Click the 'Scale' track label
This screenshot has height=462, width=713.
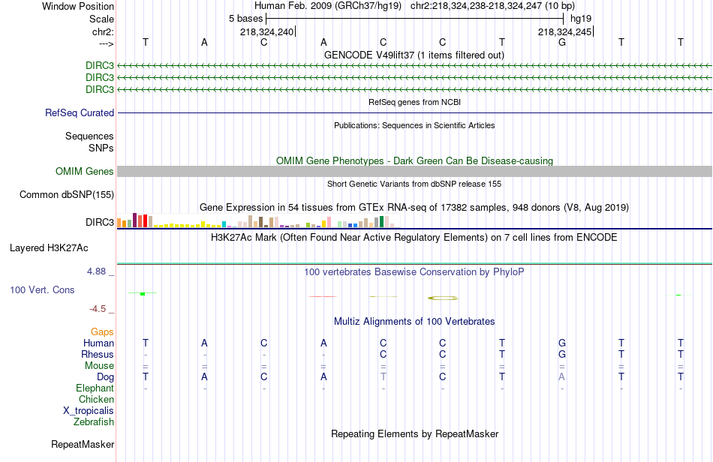102,19
